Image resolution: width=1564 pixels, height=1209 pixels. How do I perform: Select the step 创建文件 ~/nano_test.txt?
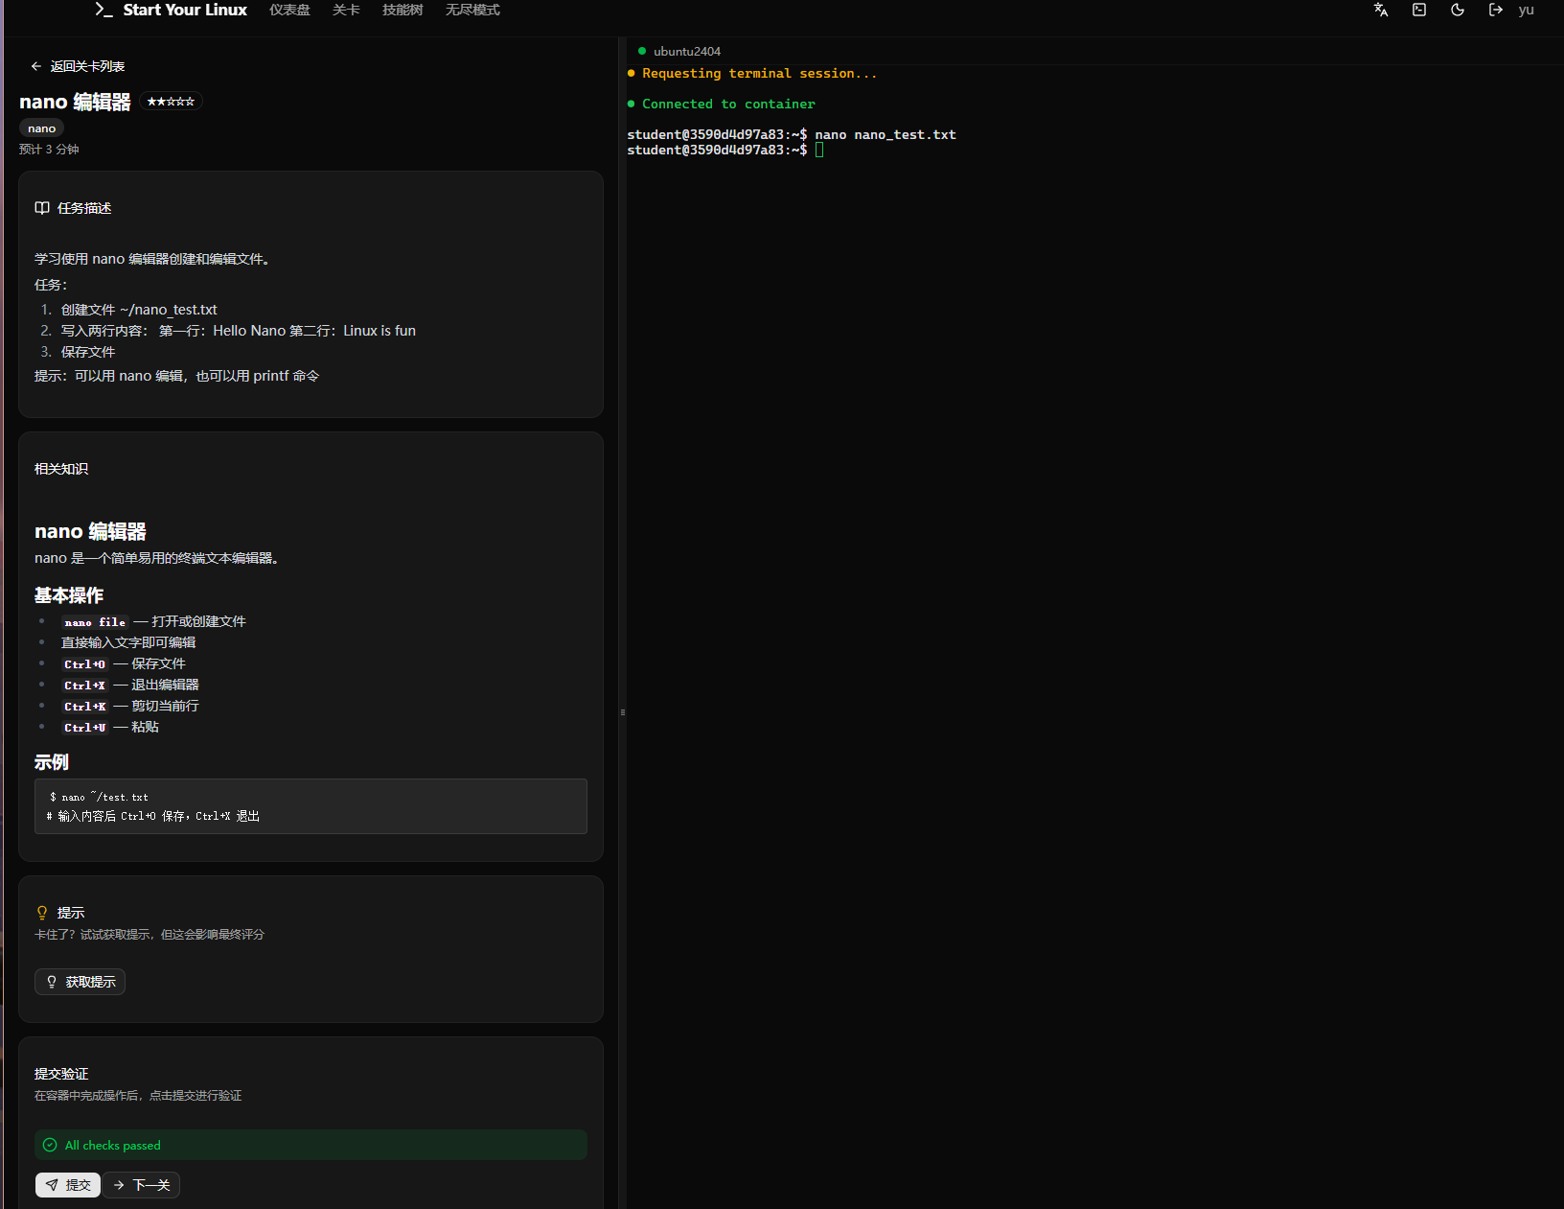tap(139, 310)
